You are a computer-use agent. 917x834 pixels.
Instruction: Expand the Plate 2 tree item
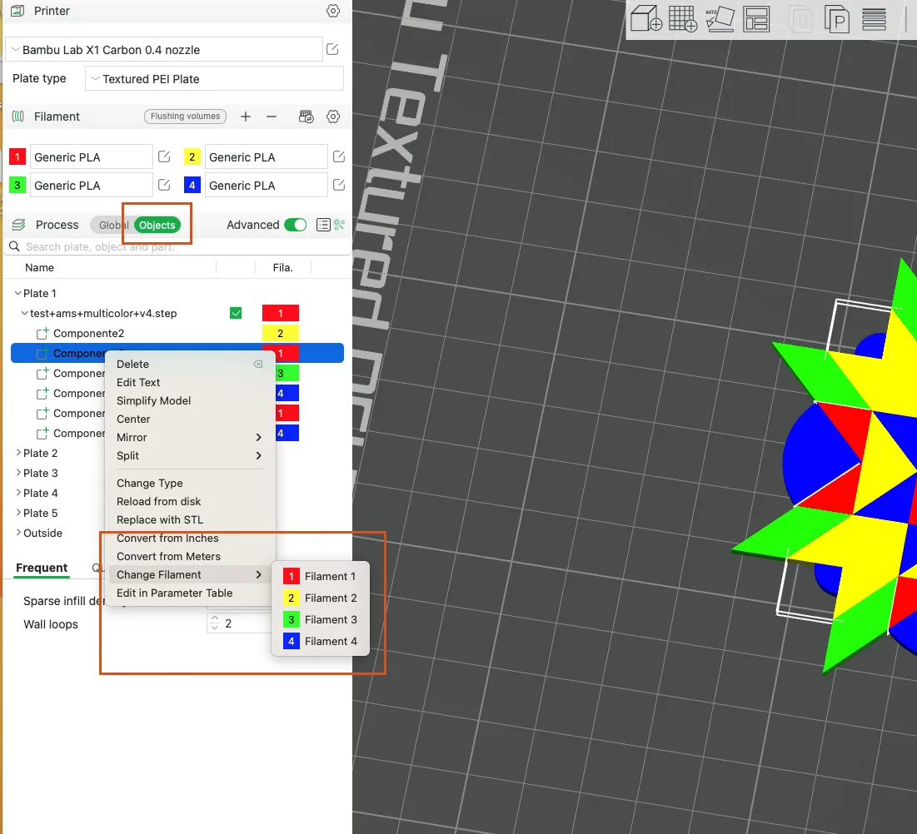(x=18, y=453)
